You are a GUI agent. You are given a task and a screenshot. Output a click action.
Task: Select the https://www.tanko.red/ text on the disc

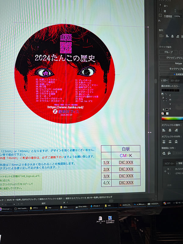(65, 107)
